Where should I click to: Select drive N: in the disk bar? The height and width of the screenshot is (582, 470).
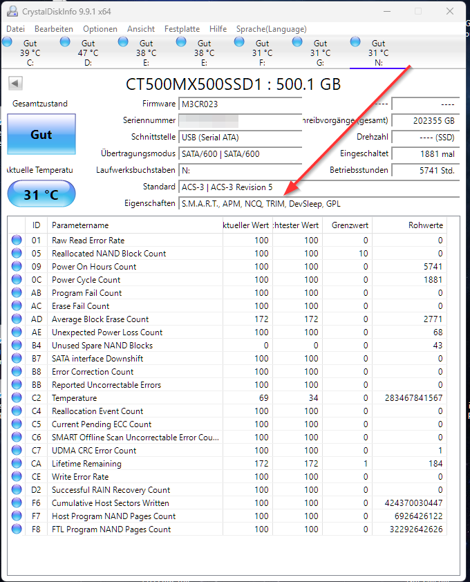[378, 53]
